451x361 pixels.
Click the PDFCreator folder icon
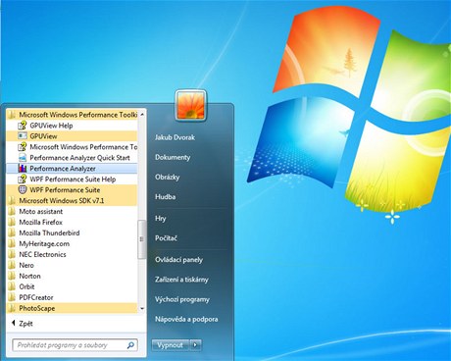pyautogui.click(x=12, y=297)
